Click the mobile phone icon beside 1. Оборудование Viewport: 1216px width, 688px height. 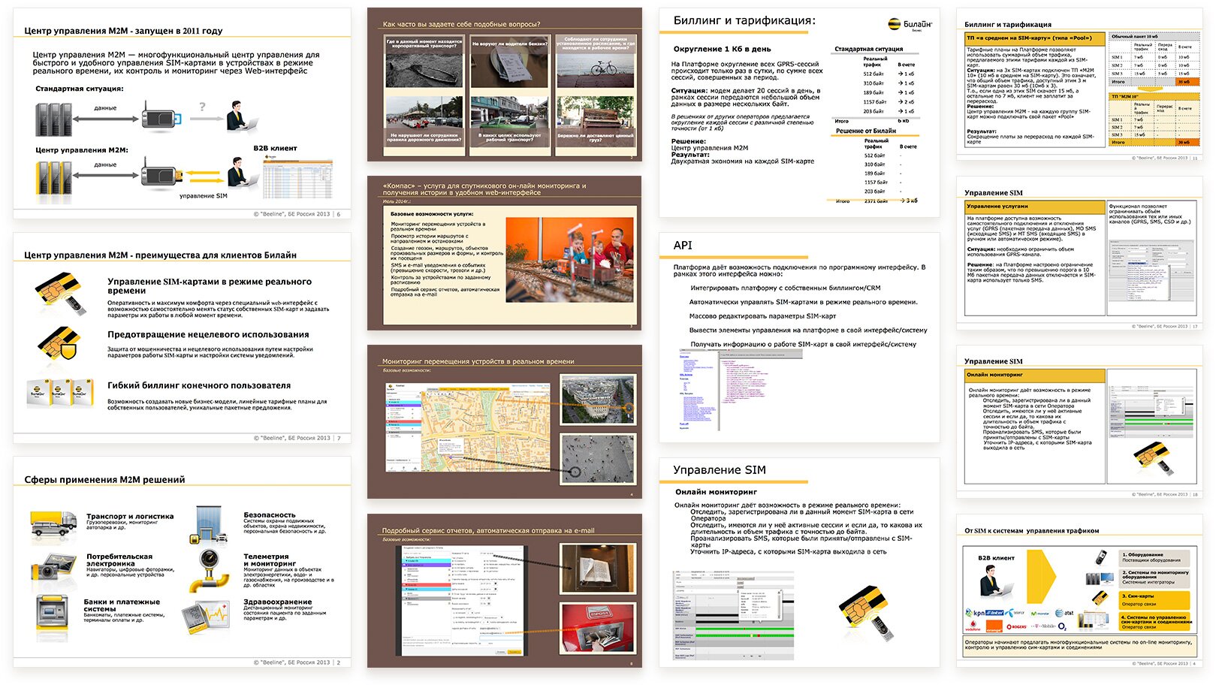[1100, 557]
